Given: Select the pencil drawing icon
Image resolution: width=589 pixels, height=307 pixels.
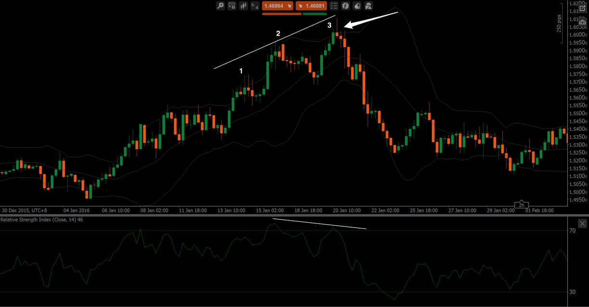Looking at the screenshot, I should (x=368, y=6).
